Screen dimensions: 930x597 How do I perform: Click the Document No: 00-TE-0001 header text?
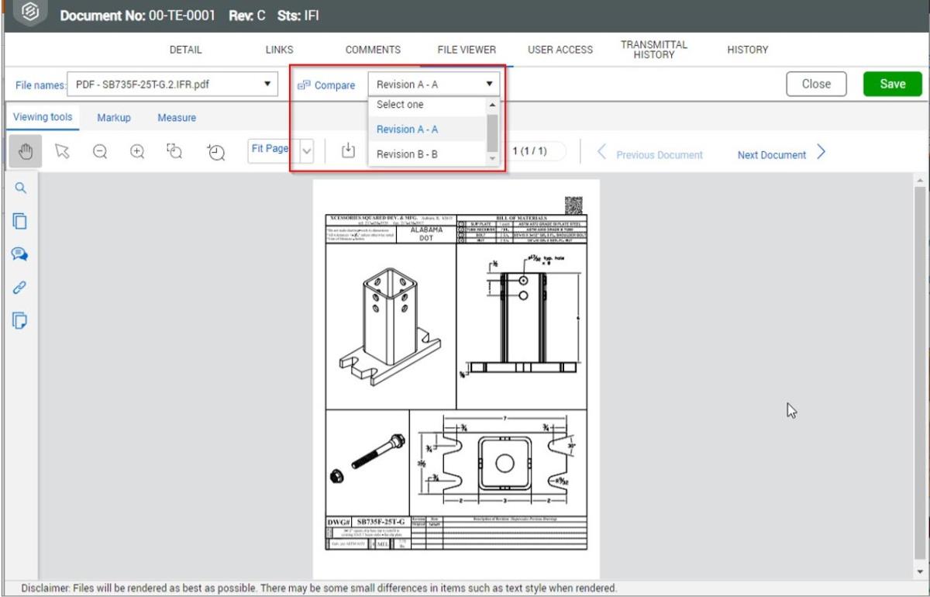139,16
